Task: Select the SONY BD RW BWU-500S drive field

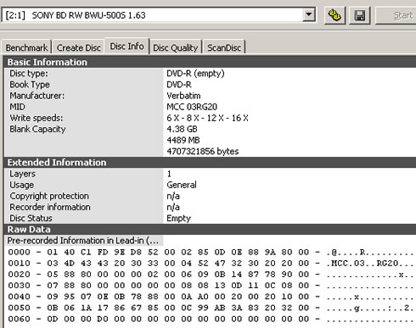Action: [x=159, y=14]
